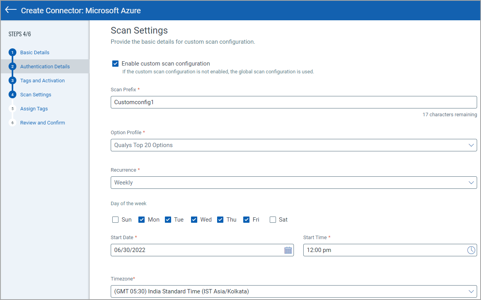Open the clock picker for Start Time
481x300 pixels.
[x=471, y=250]
